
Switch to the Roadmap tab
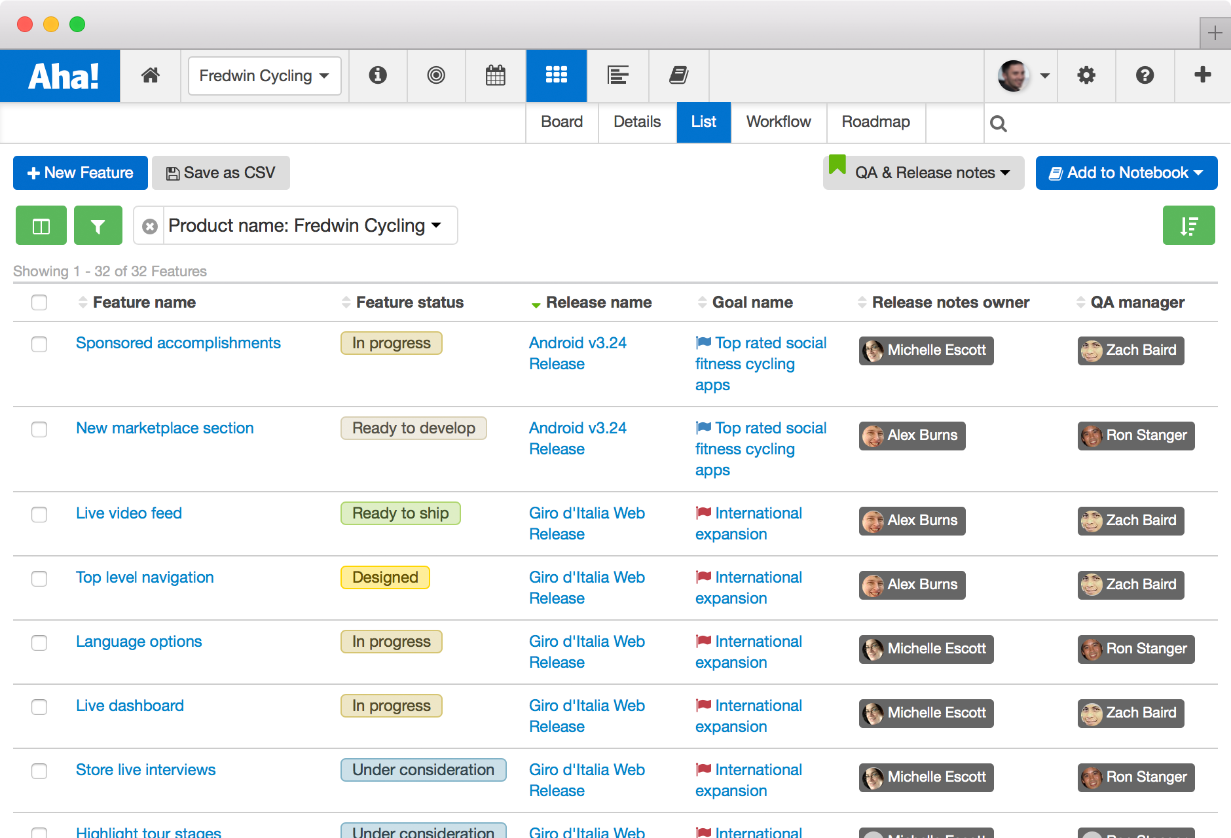(876, 122)
